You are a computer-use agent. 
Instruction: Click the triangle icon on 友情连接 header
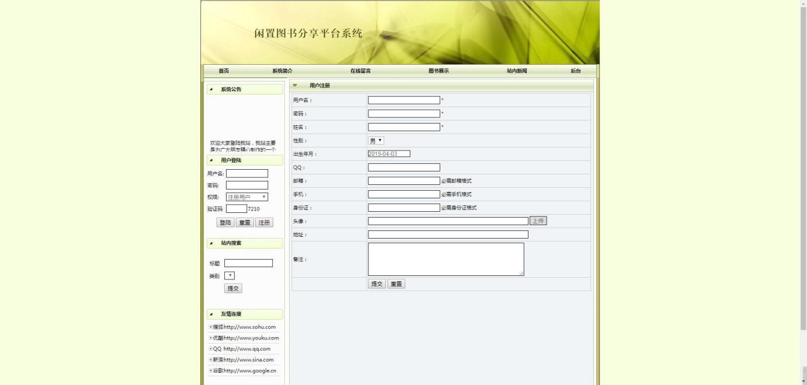pyautogui.click(x=211, y=314)
